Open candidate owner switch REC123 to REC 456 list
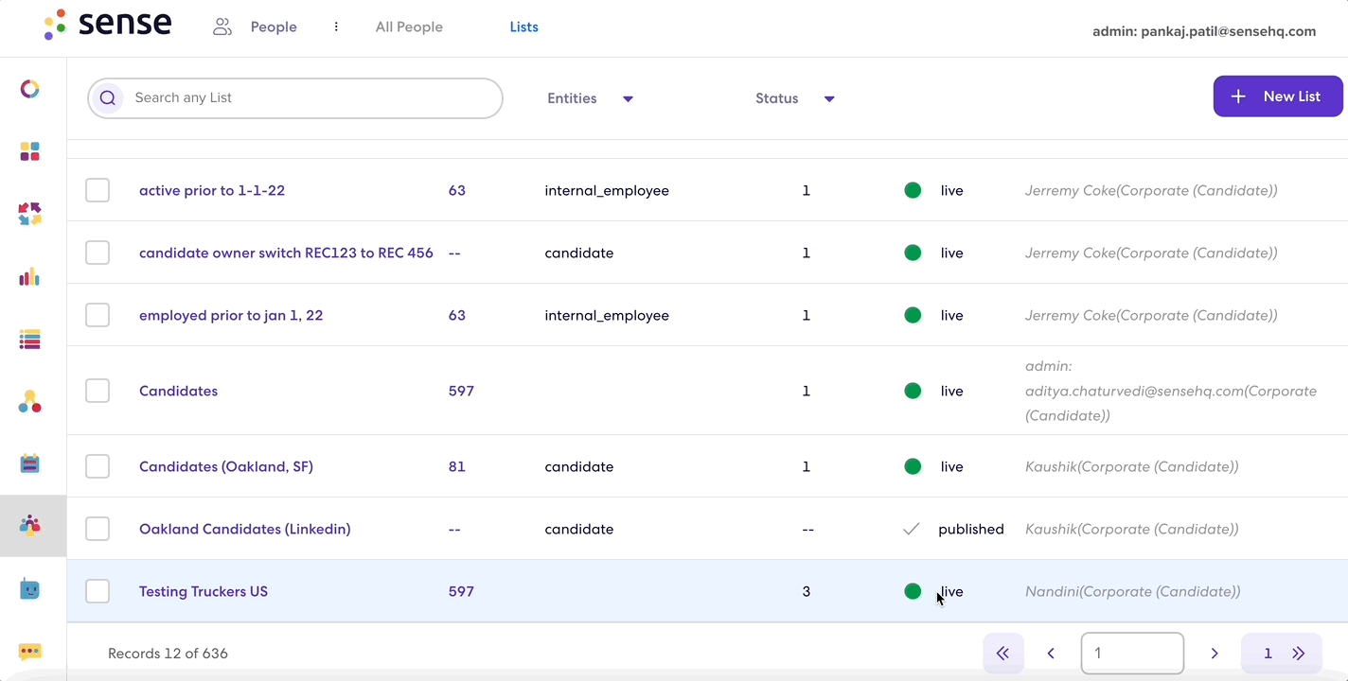Viewport: 1348px width, 681px height. 286,253
